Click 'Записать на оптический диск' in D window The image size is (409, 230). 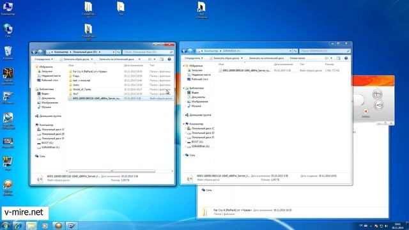[116, 59]
